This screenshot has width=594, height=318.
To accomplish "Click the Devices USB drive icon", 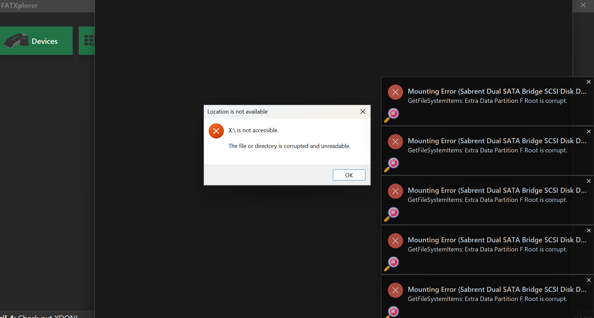I will point(16,41).
